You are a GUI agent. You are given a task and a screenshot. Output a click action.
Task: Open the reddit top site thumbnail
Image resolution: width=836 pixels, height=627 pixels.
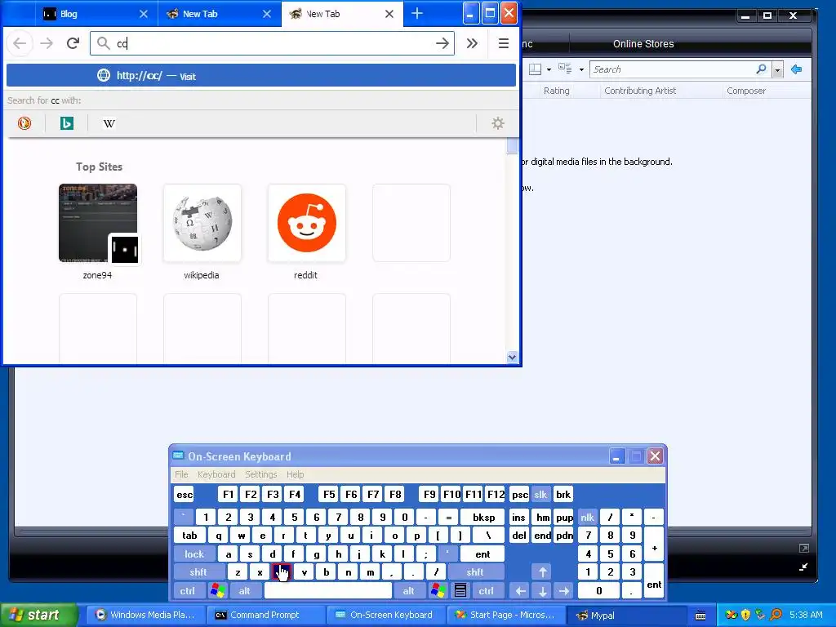[307, 223]
